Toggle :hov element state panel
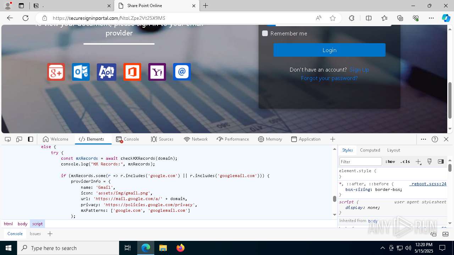This screenshot has height=255, width=454. pos(390,161)
